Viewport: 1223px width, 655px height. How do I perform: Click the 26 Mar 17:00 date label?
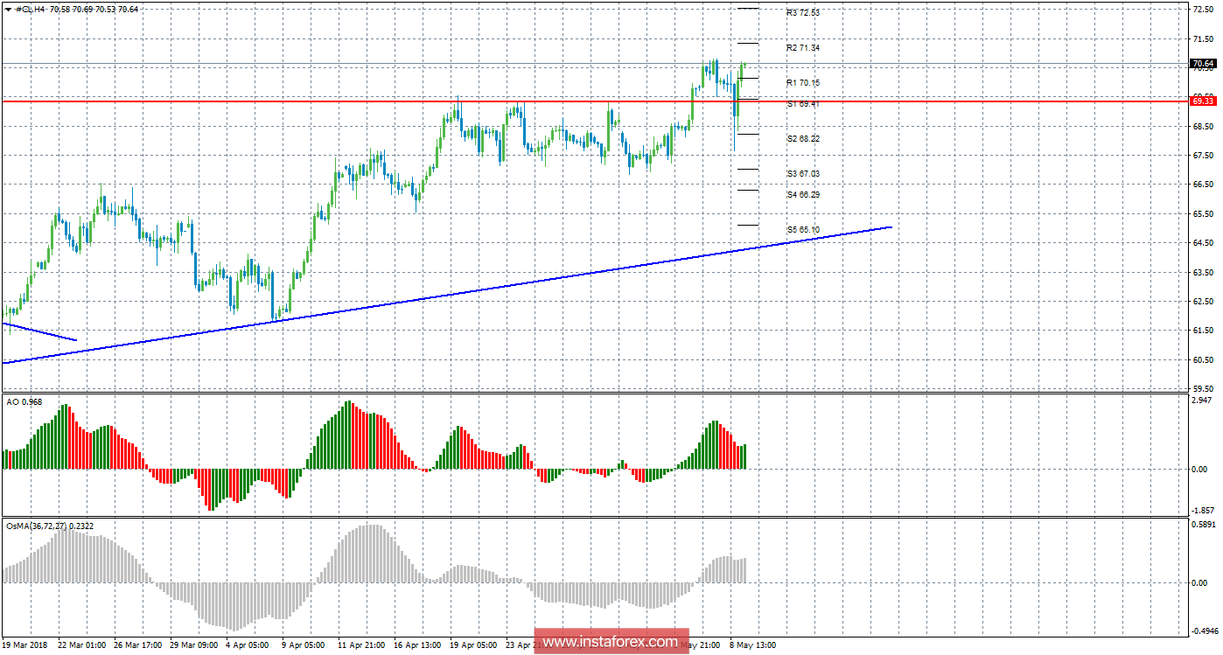pos(140,645)
